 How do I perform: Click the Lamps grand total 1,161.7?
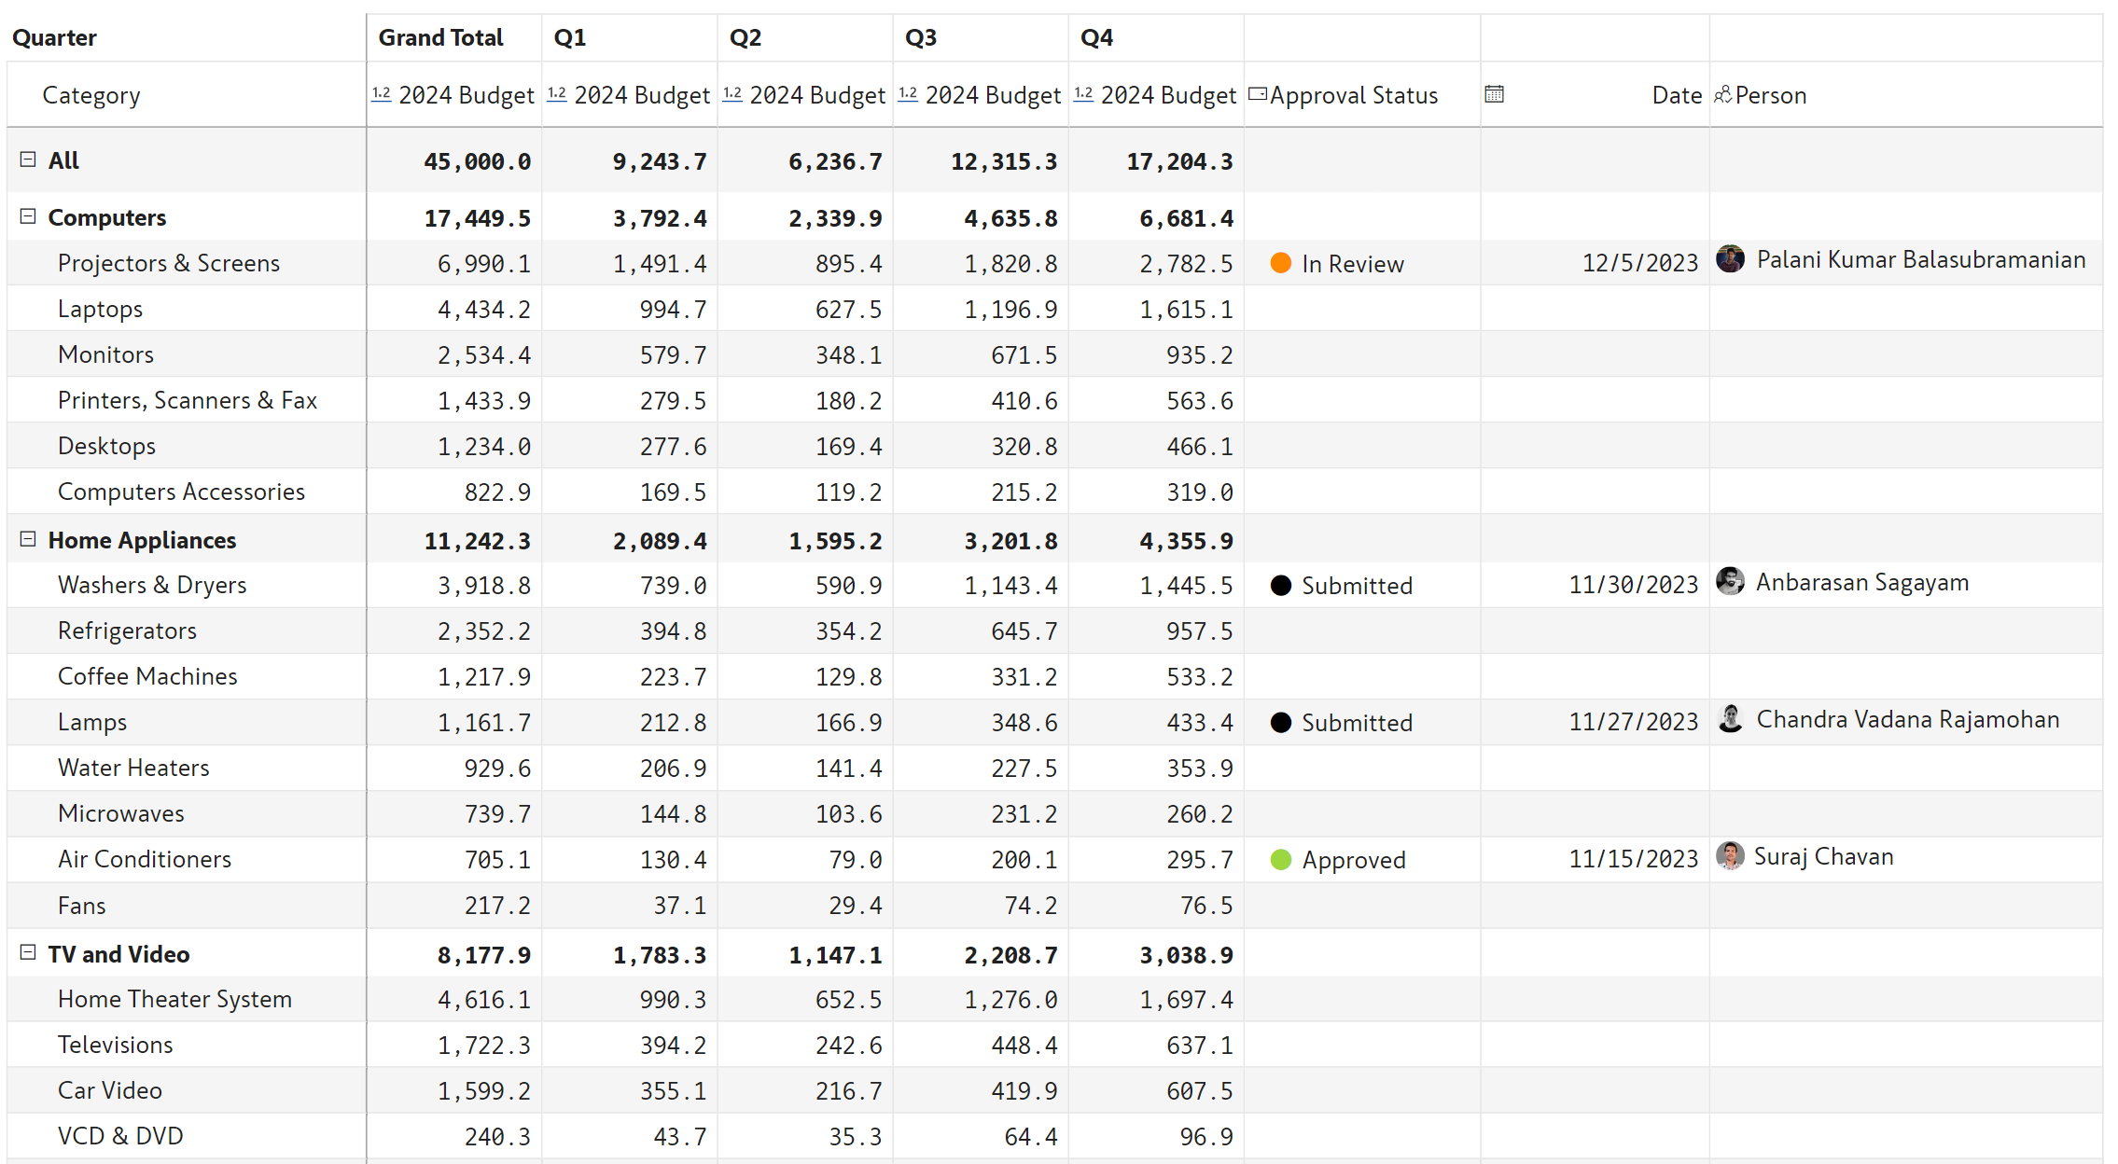[x=484, y=722]
